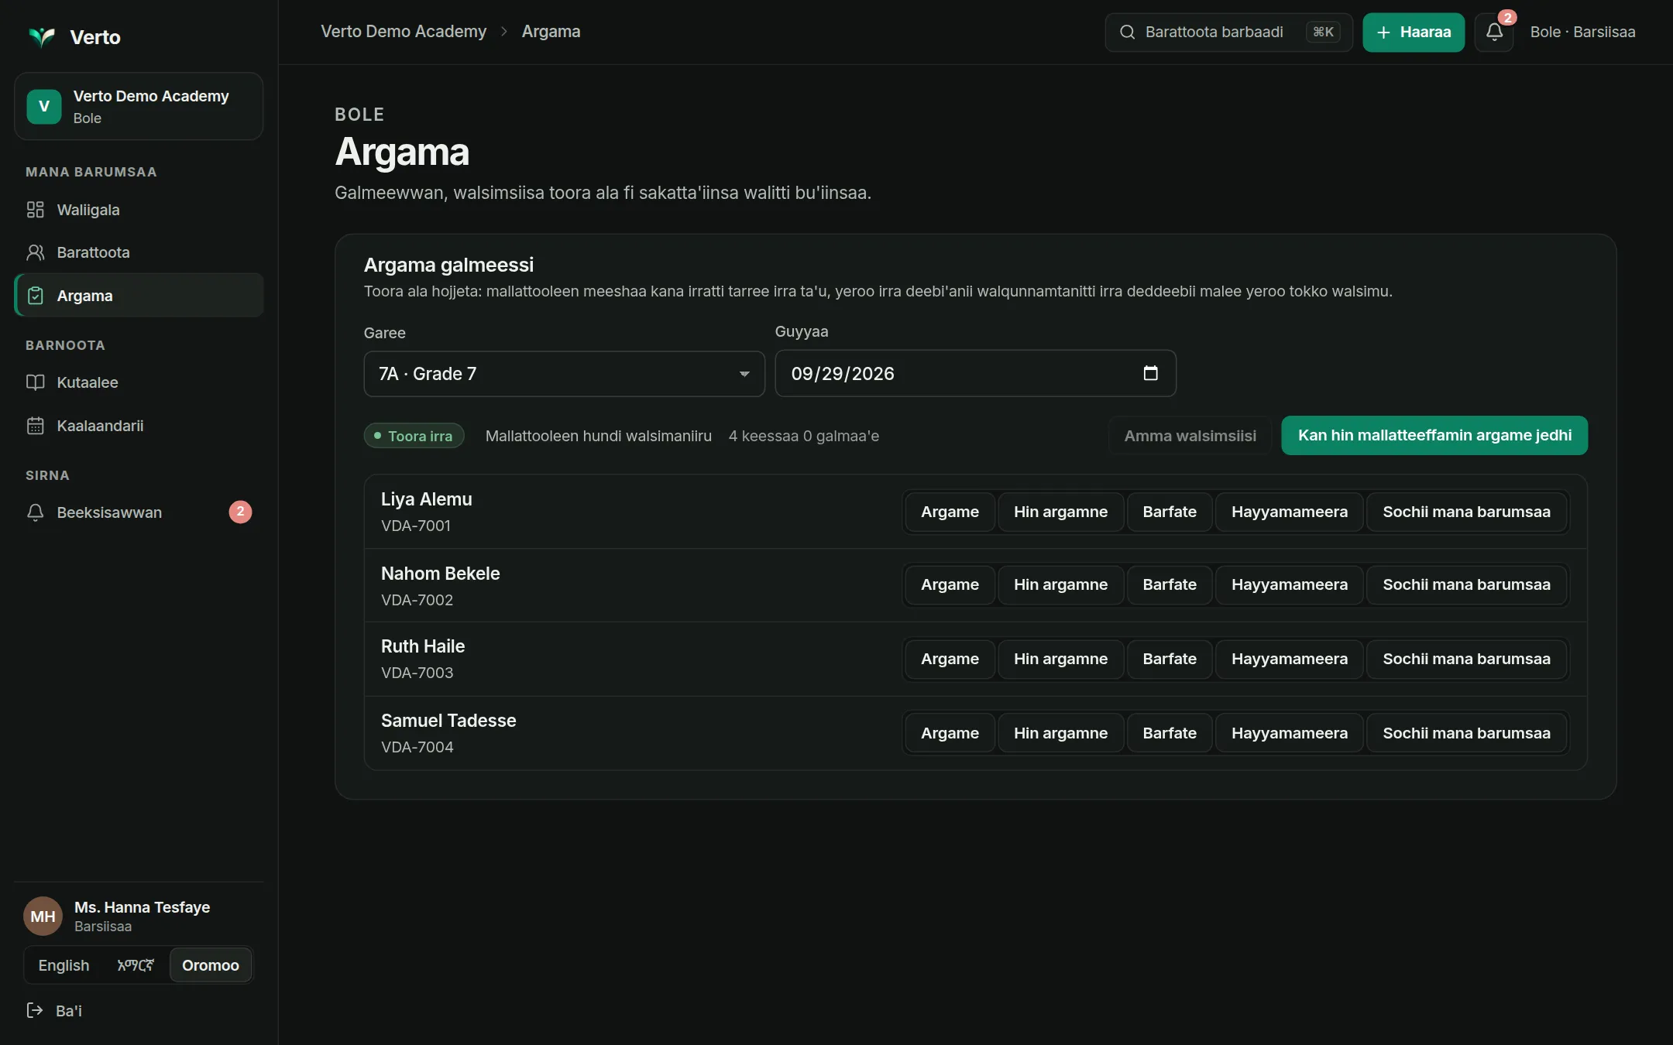This screenshot has width=1673, height=1045.
Task: Click the Ba'i logout icon
Action: (x=35, y=1010)
